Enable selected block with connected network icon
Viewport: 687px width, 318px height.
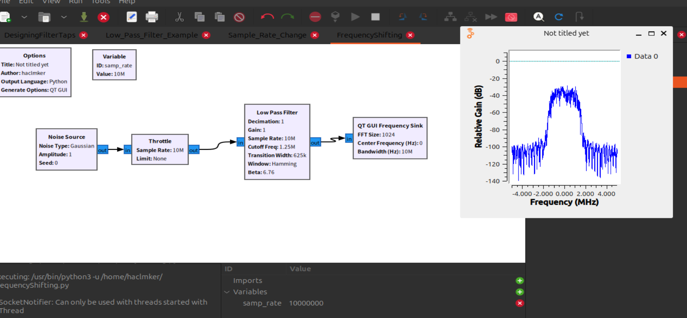[x=450, y=17]
